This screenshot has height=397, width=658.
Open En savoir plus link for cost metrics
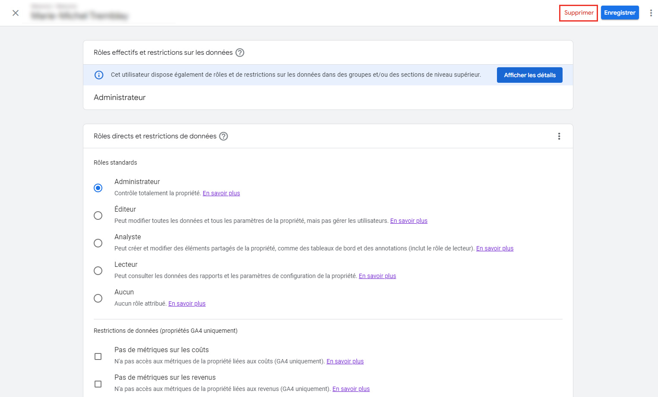click(x=345, y=361)
